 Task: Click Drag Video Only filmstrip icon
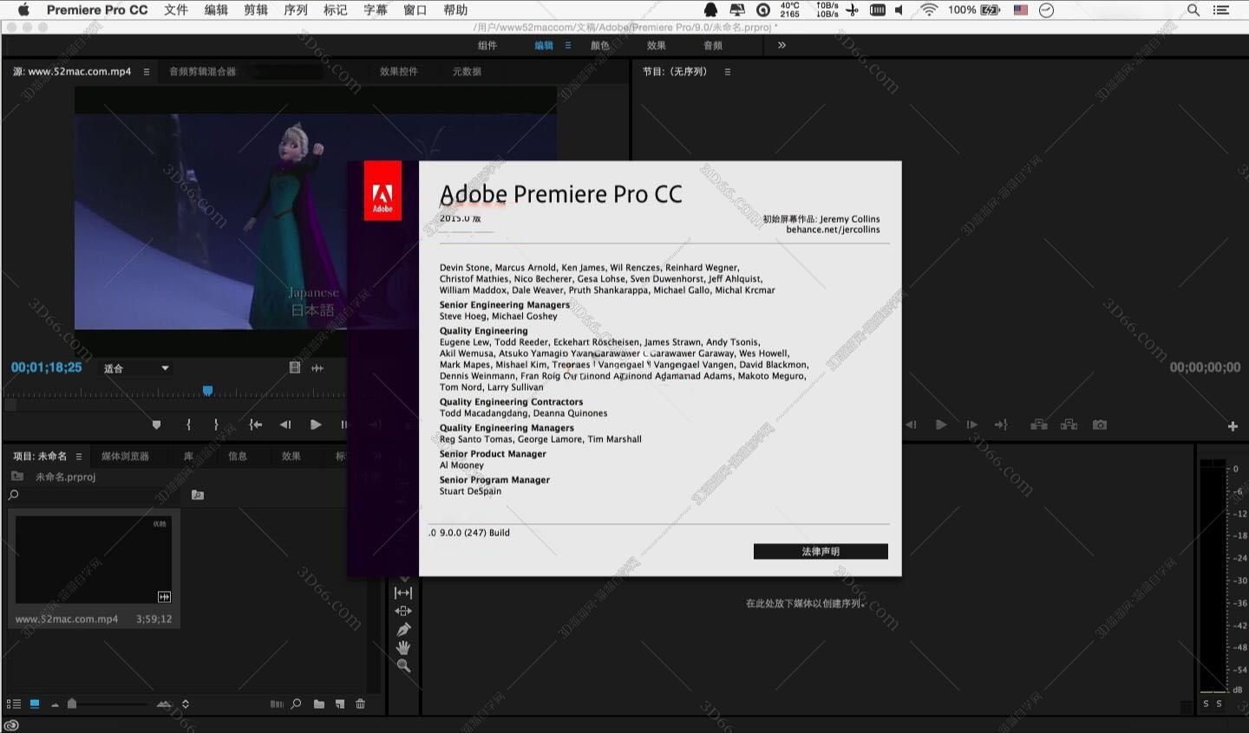click(x=295, y=367)
